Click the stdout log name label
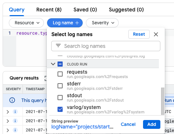The height and width of the screenshot is (134, 174). coord(74,95)
